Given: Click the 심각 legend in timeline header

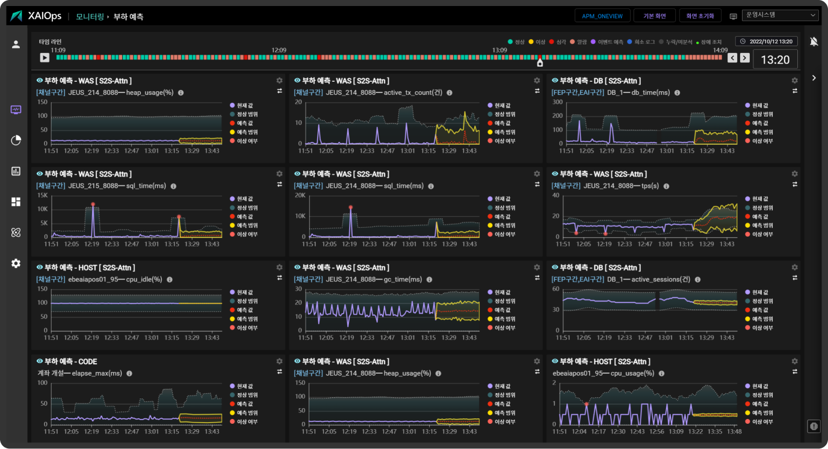Looking at the screenshot, I should click(559, 41).
